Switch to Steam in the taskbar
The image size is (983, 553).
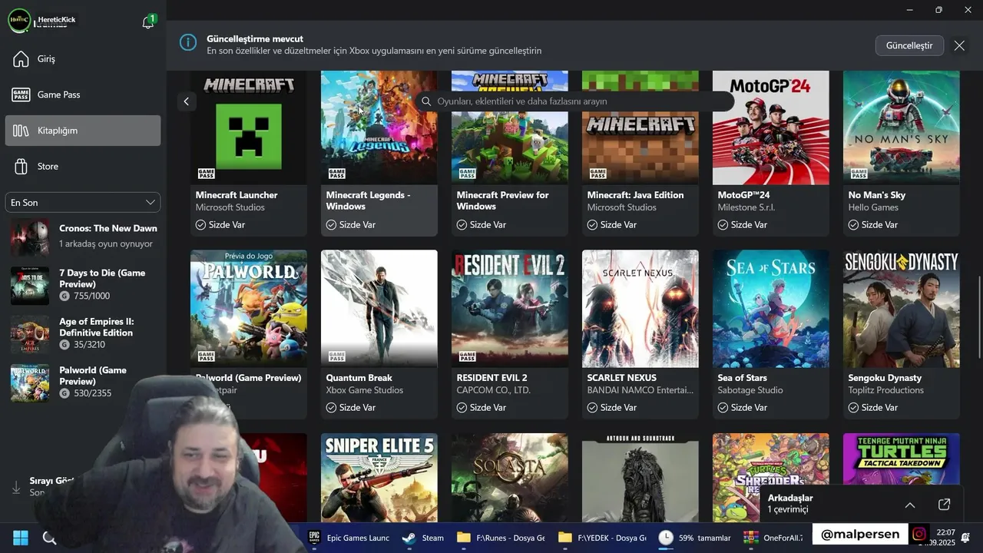click(424, 538)
